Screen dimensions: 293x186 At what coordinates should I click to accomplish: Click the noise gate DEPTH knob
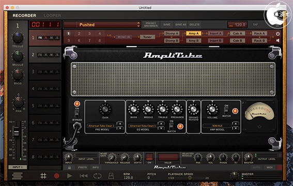click(x=137, y=158)
